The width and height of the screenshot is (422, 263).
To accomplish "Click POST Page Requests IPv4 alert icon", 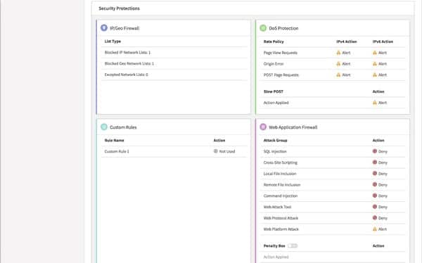I will pos(338,75).
